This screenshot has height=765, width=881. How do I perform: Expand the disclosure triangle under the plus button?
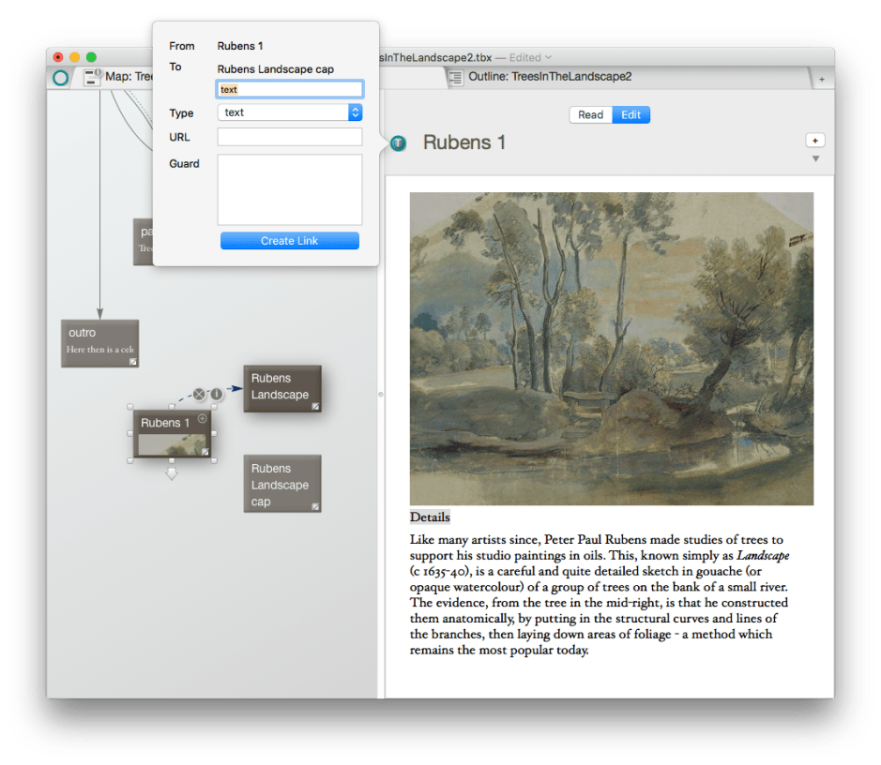[815, 159]
